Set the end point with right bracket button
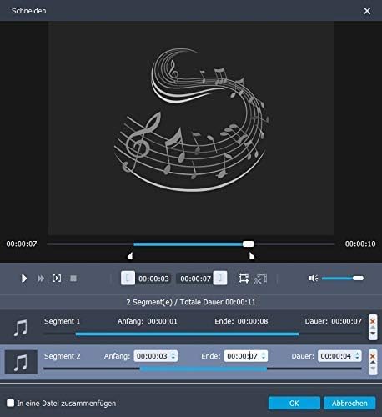This screenshot has height=417, width=382. (220, 278)
